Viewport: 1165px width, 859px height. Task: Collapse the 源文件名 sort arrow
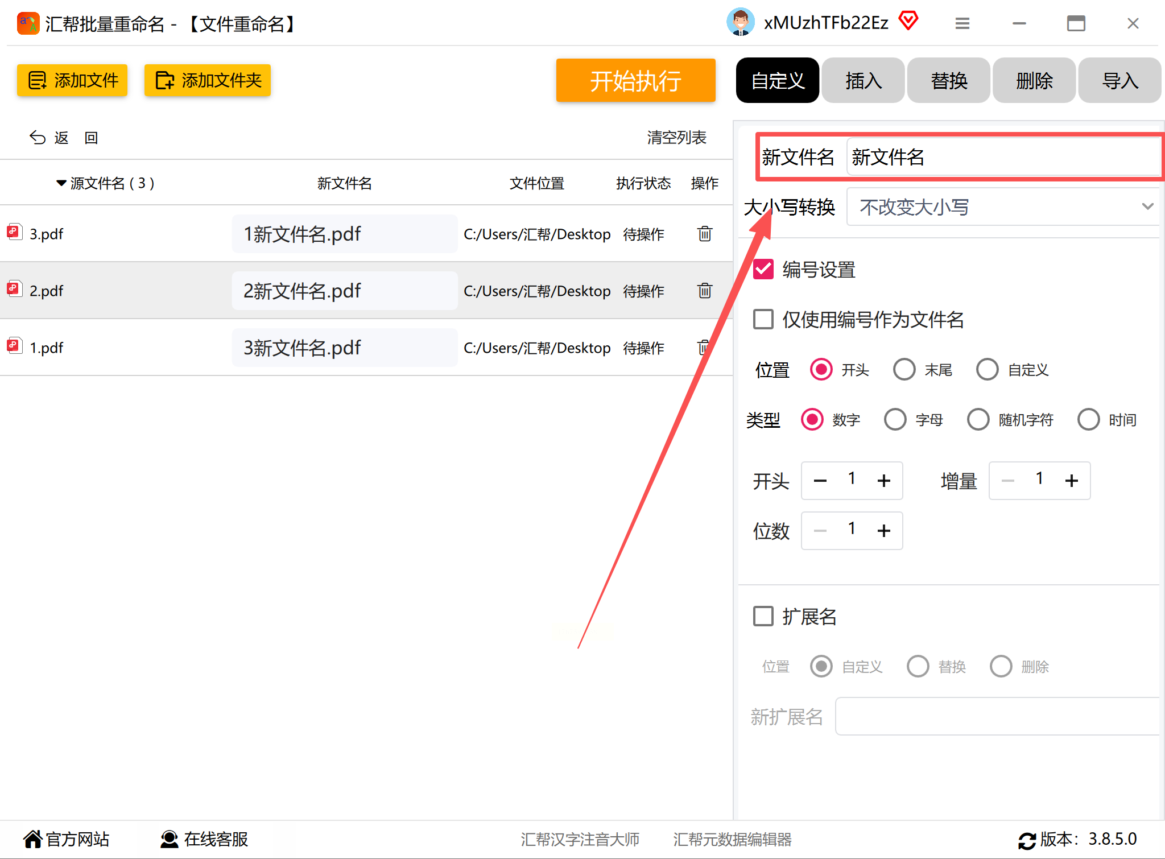pyautogui.click(x=61, y=183)
